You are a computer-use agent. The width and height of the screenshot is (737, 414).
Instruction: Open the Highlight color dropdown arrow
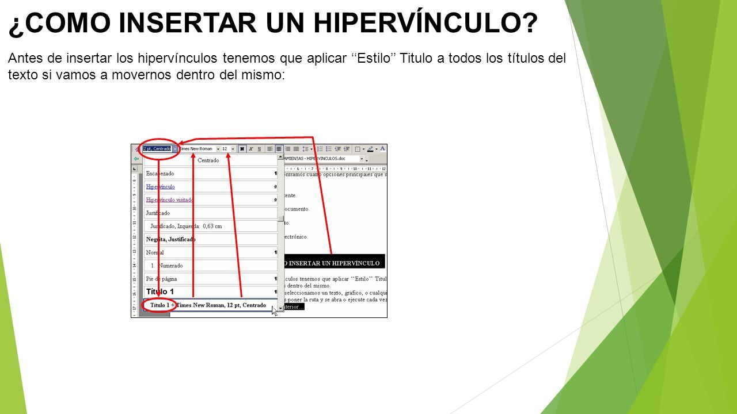click(x=377, y=148)
